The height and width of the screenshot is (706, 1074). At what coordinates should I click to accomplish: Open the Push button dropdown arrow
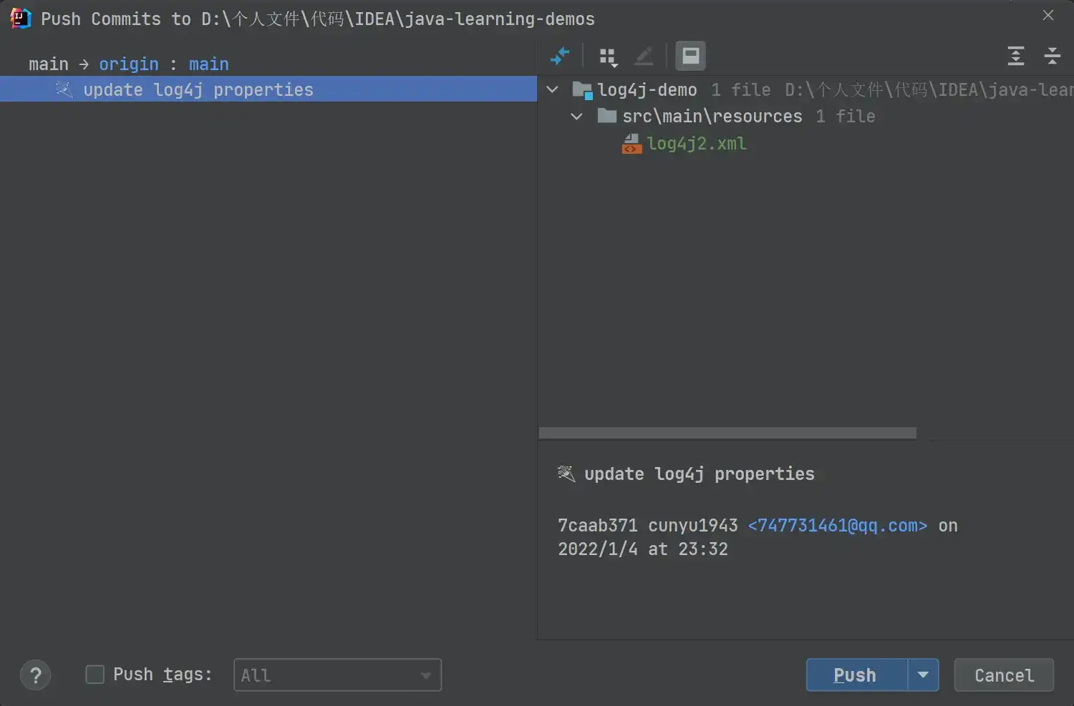923,675
